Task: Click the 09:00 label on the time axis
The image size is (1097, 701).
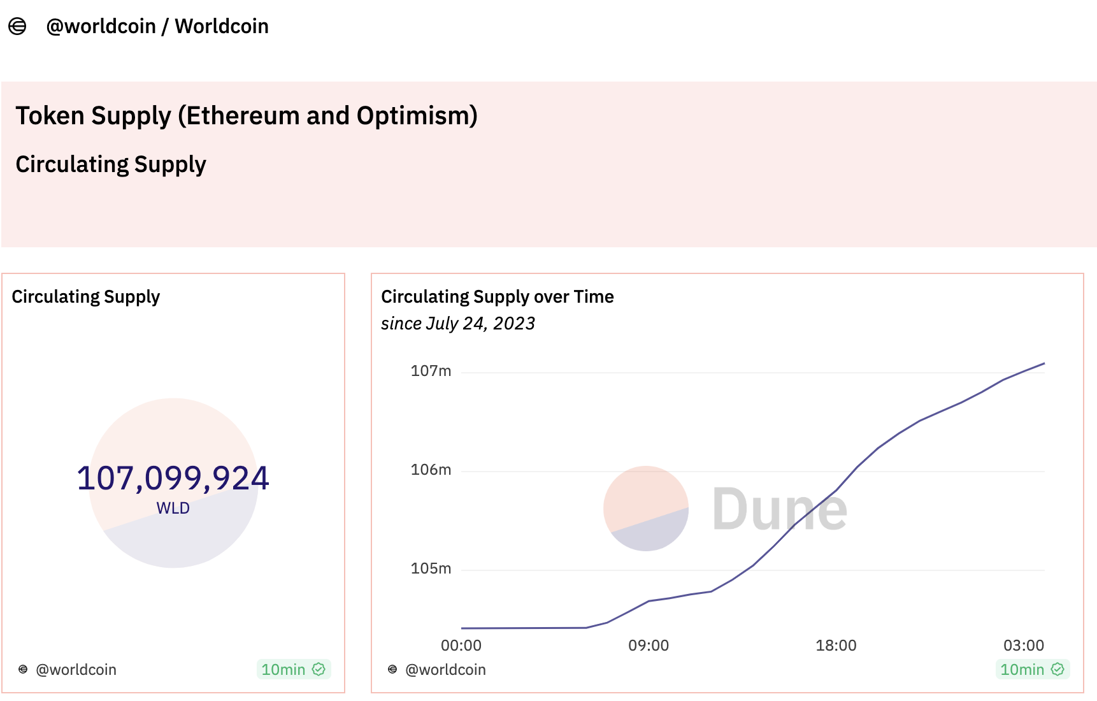Action: 649,646
